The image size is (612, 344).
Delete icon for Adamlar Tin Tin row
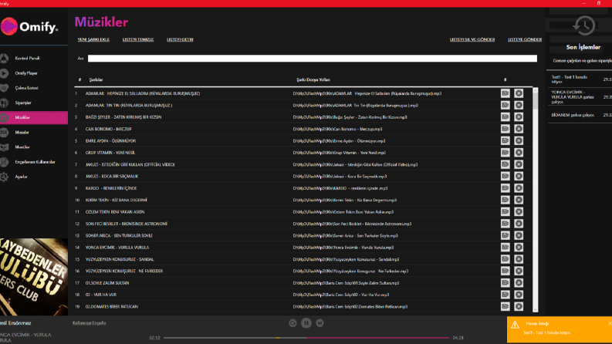(x=519, y=106)
